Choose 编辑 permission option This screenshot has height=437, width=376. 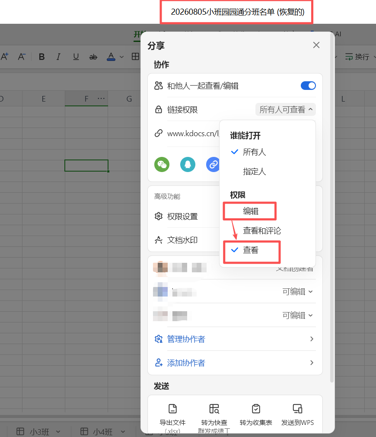251,211
